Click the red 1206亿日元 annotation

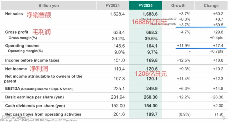[151, 74]
